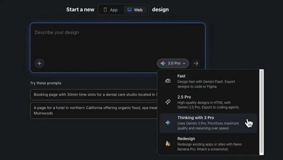This screenshot has width=283, height=160.
Task: Click the chevron beside 3.0 Pro
Action: 184,63
